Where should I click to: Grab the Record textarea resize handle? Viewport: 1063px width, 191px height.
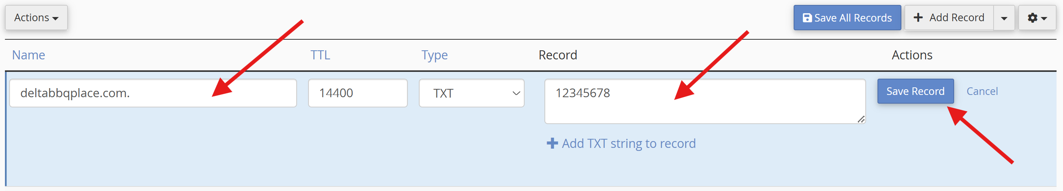tap(860, 120)
